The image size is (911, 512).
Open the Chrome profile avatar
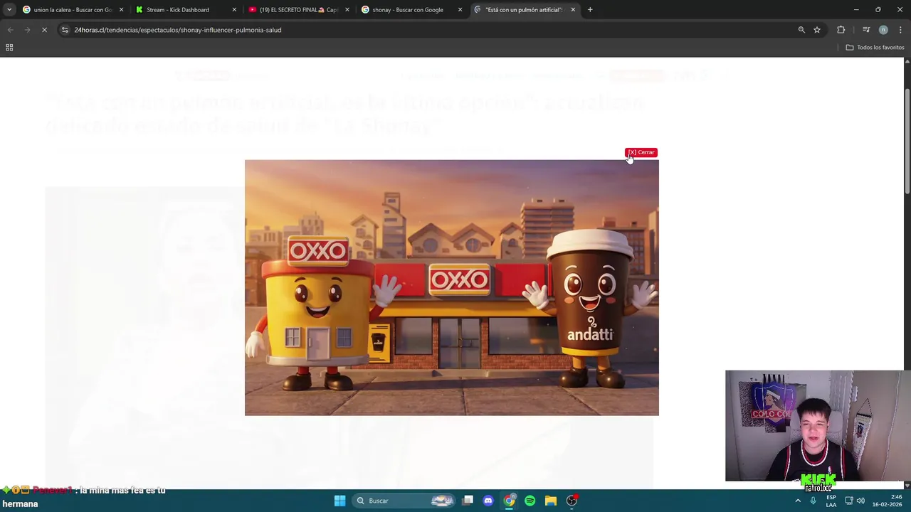(883, 30)
